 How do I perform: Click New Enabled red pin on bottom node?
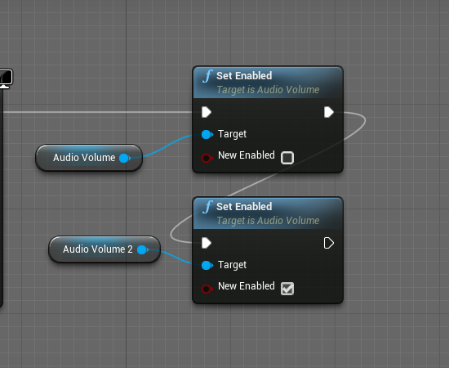pyautogui.click(x=207, y=289)
